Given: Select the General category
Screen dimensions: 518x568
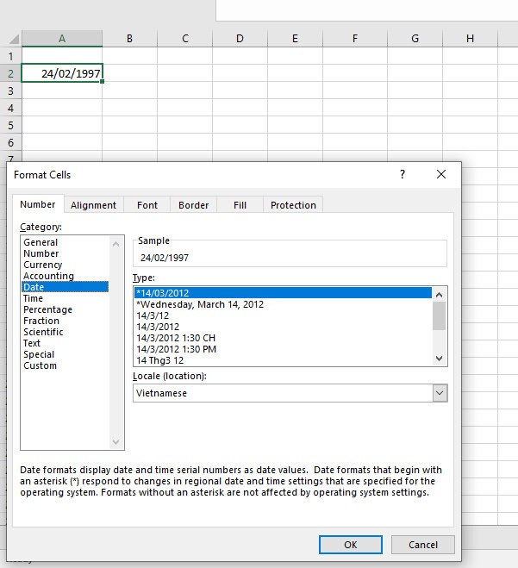Looking at the screenshot, I should click(66, 242).
